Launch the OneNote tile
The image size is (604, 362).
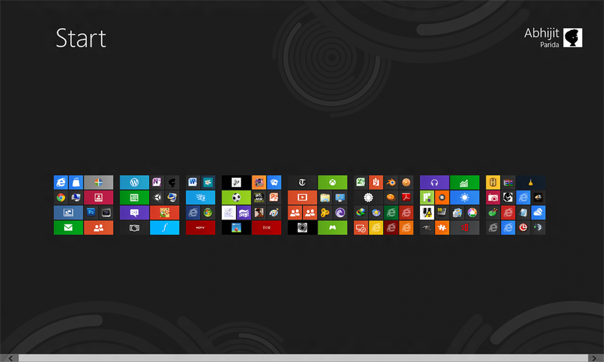click(x=157, y=182)
